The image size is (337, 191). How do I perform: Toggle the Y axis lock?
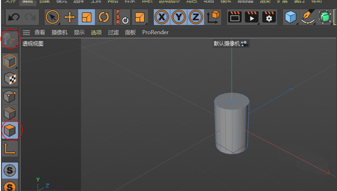click(x=178, y=18)
